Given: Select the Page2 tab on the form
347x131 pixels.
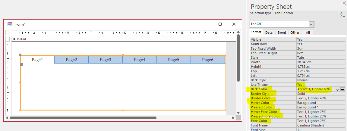Looking at the screenshot, I should coord(71,60).
